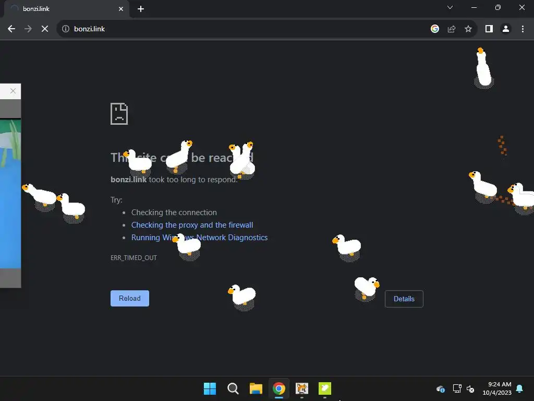Click the cloud sync tray icon

tap(441, 388)
